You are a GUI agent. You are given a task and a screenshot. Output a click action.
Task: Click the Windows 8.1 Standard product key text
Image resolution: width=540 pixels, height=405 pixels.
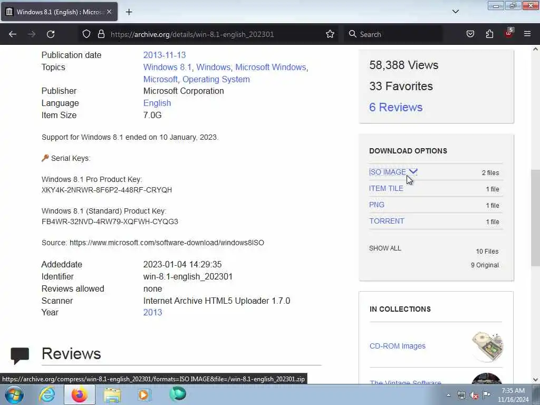point(110,222)
